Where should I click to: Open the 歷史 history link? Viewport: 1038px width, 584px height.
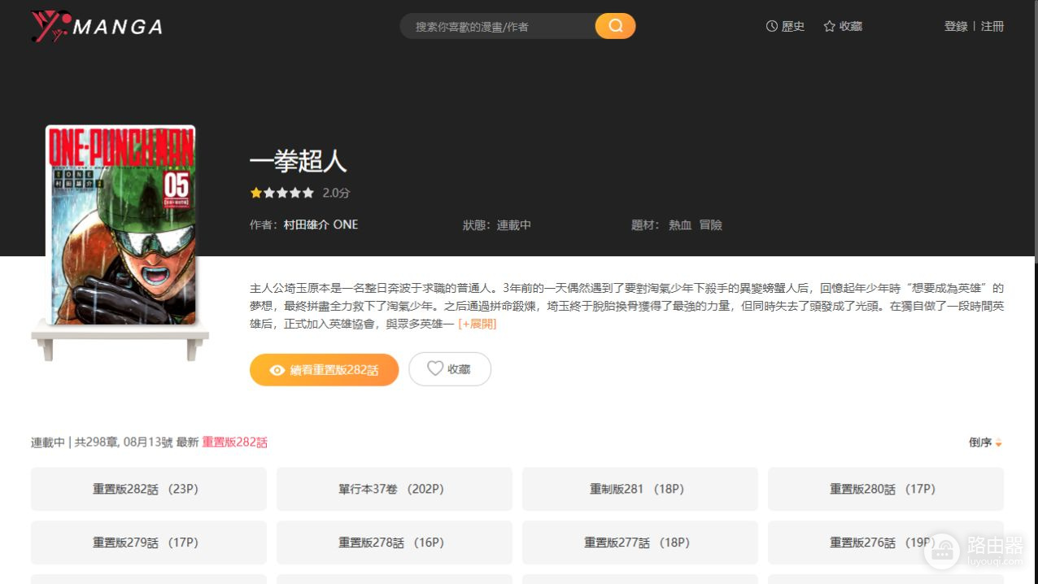[785, 26]
